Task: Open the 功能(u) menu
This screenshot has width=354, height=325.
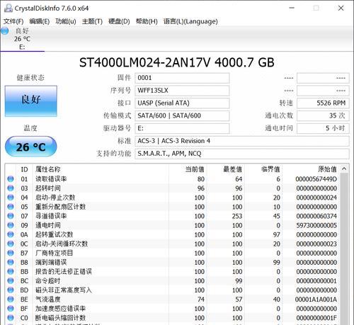Action: tap(66, 21)
